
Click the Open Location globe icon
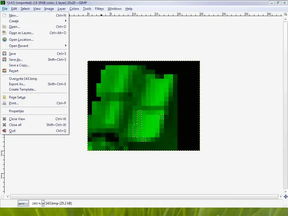(x=4, y=39)
